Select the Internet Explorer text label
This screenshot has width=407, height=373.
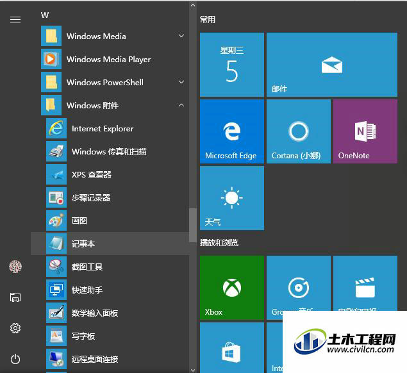click(x=103, y=128)
